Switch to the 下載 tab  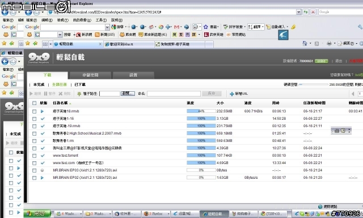pos(48,75)
